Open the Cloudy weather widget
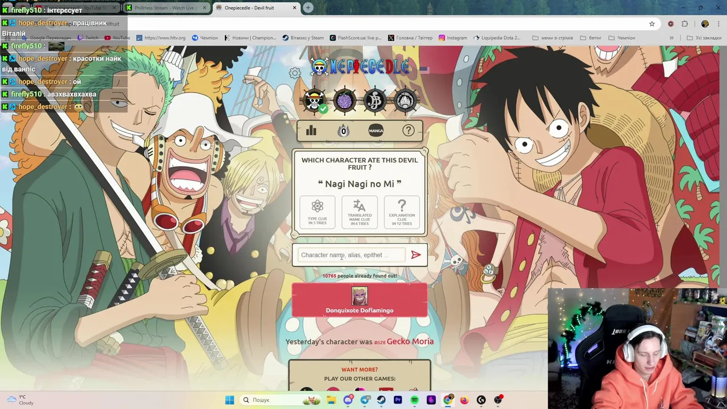The width and height of the screenshot is (727, 409). (20, 400)
